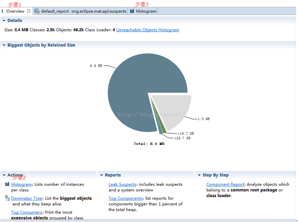Click the '123.7 KB' chart label
The image size is (298, 222).
[183, 138]
